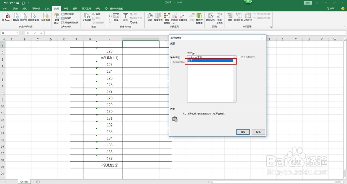Screen dimensions: 347x184
Task: Click the 共享 share button
Action: [x=330, y=9]
